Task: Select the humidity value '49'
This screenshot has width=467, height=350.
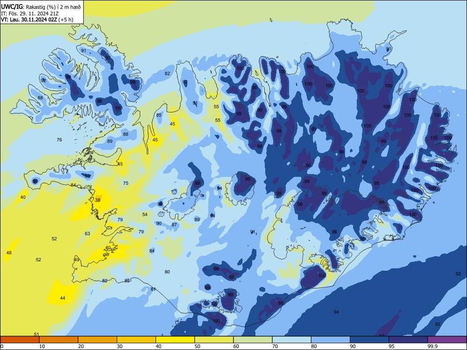Action: click(77, 260)
